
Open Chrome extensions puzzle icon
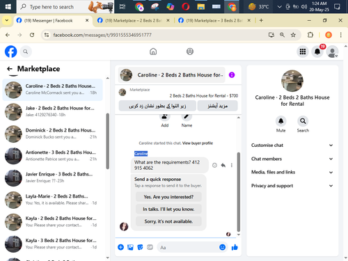[310, 35]
